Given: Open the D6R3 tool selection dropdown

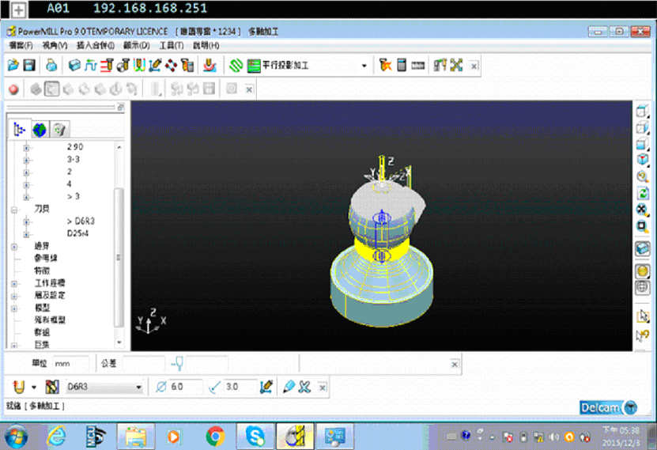Looking at the screenshot, I should pyautogui.click(x=139, y=387).
